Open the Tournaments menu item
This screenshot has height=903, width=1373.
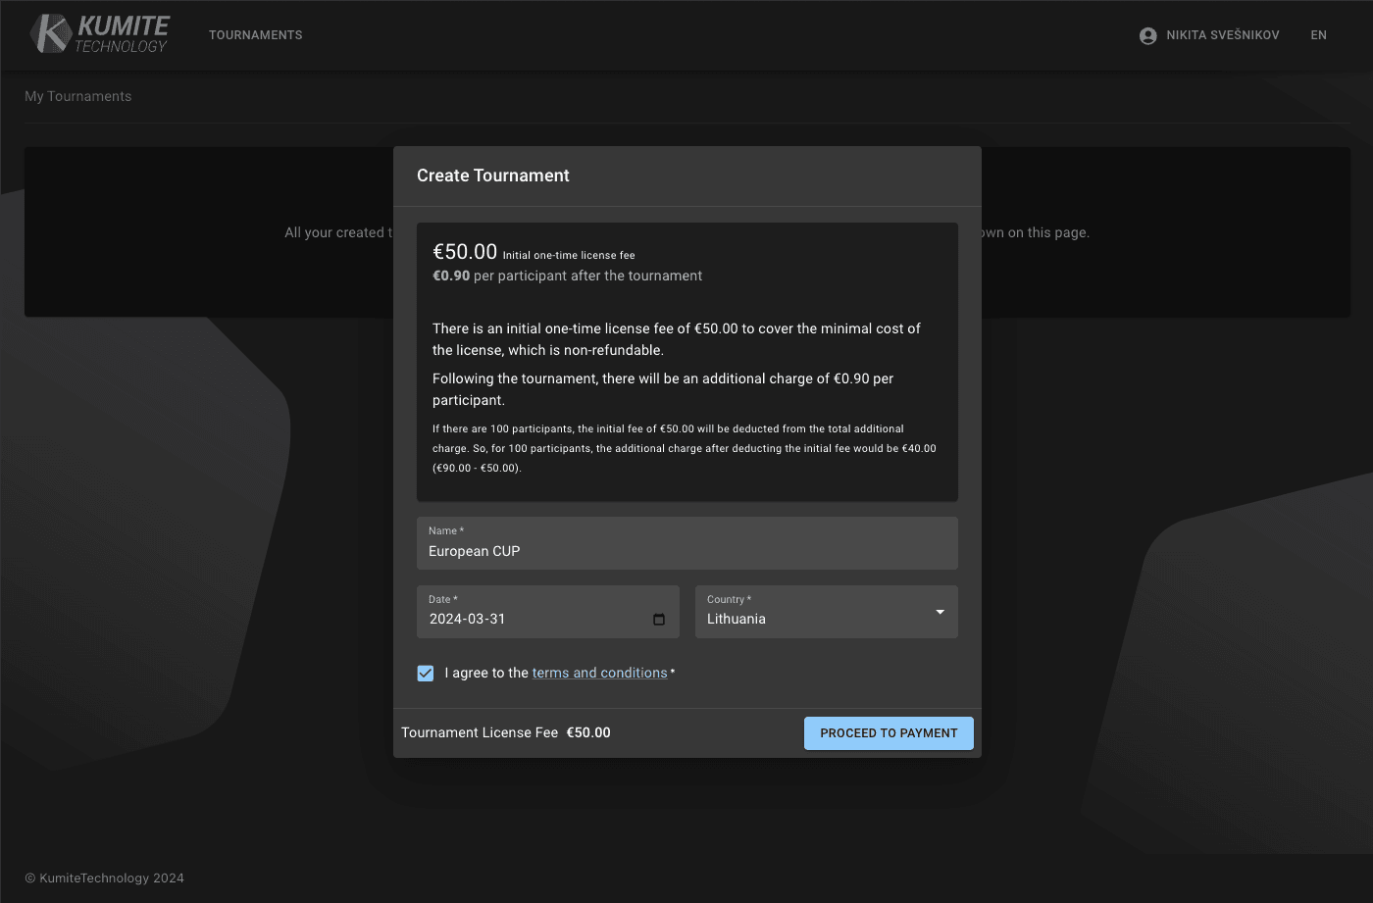pyautogui.click(x=255, y=35)
